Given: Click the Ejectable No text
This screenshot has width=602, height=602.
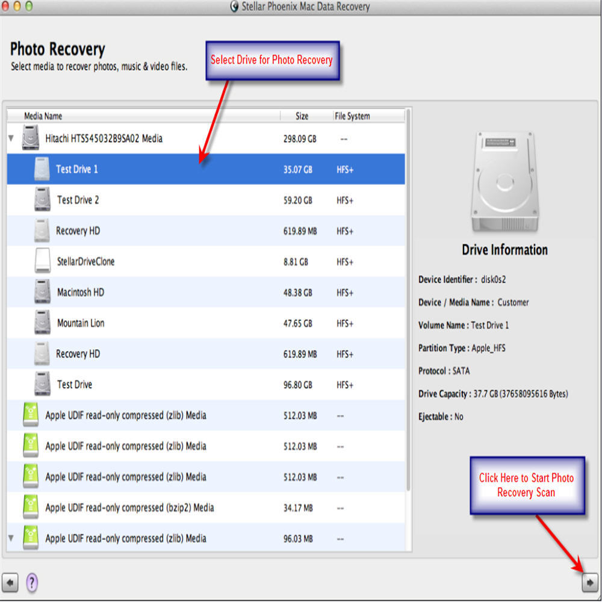Looking at the screenshot, I should [441, 417].
